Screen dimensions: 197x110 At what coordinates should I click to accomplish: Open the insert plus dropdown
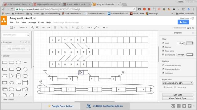pyautogui.click(x=105, y=28)
